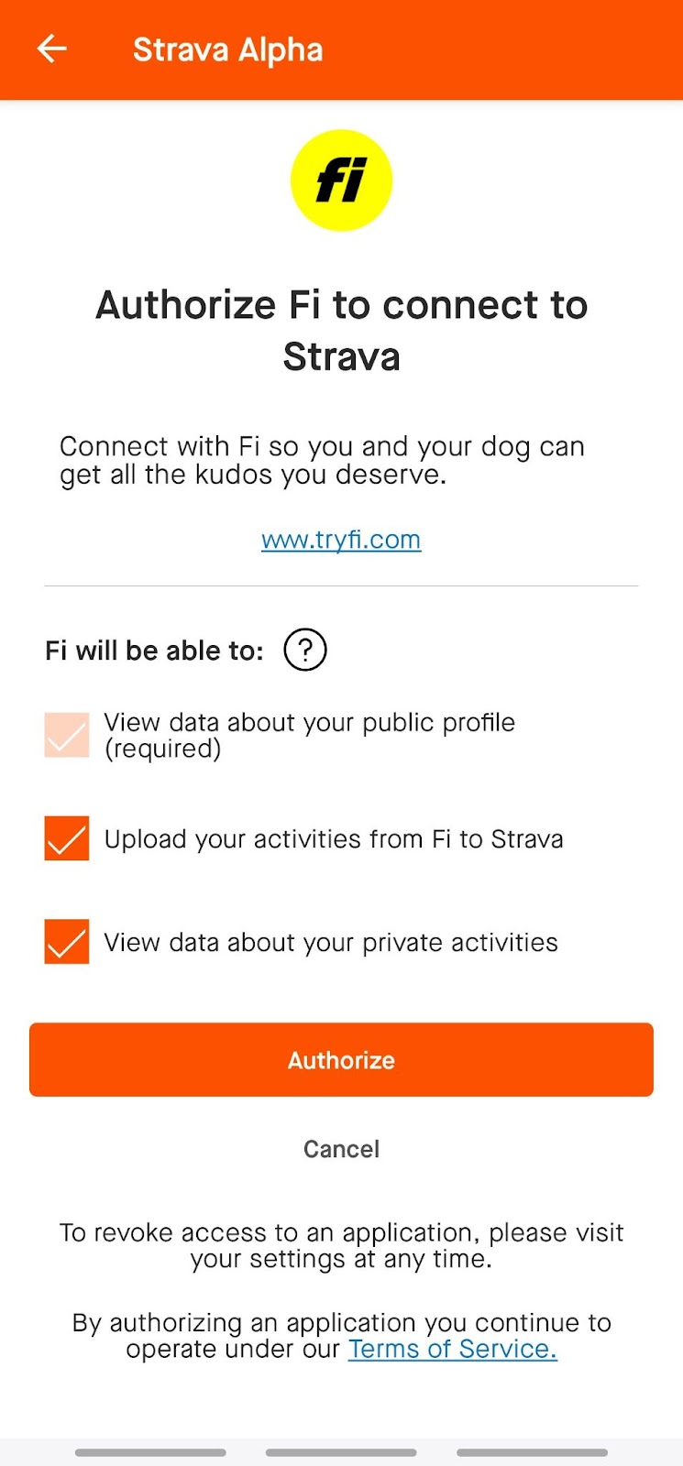Tap the middle gray bar at the bottom

(x=341, y=1452)
